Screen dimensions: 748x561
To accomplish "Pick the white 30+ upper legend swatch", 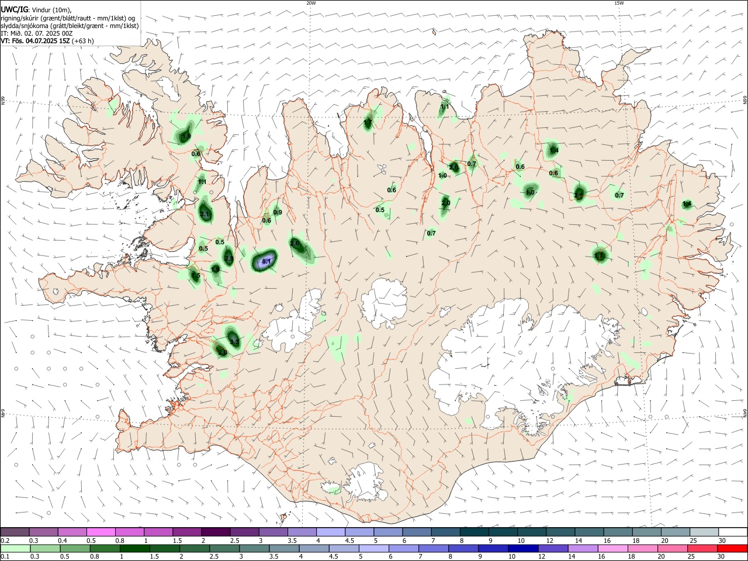I will click(x=732, y=532).
